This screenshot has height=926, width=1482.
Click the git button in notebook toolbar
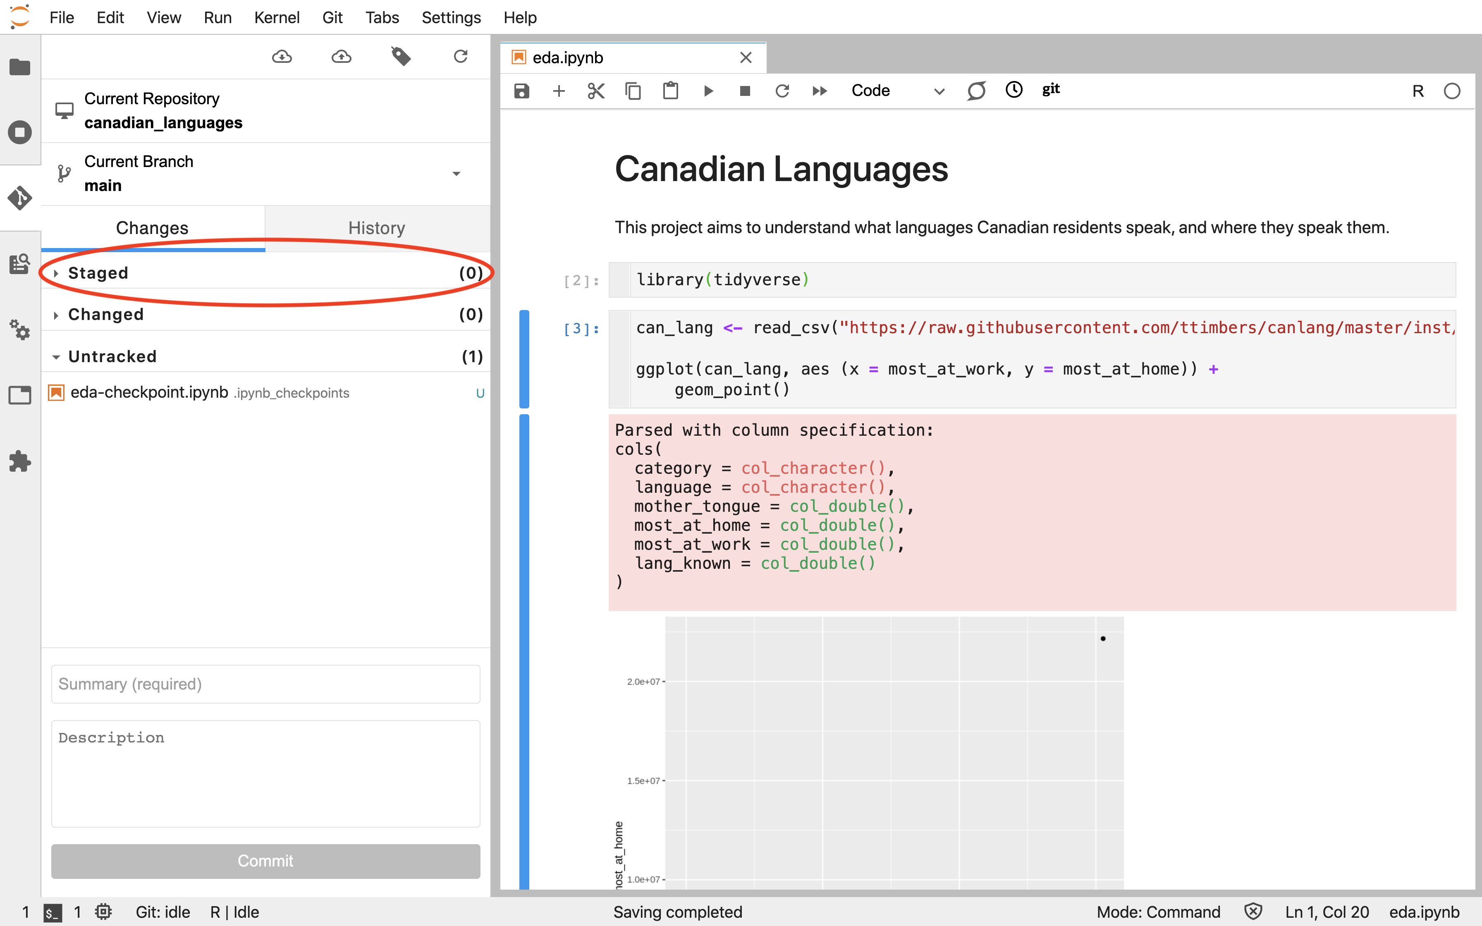coord(1051,89)
